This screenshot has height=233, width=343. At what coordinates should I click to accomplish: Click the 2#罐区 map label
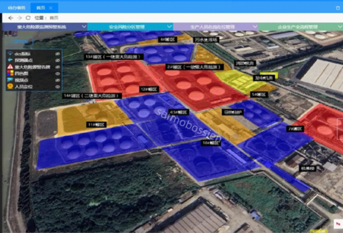tap(195, 67)
